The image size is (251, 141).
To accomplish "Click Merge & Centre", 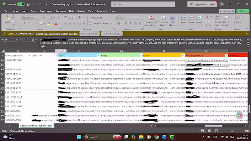I will point(99,23).
